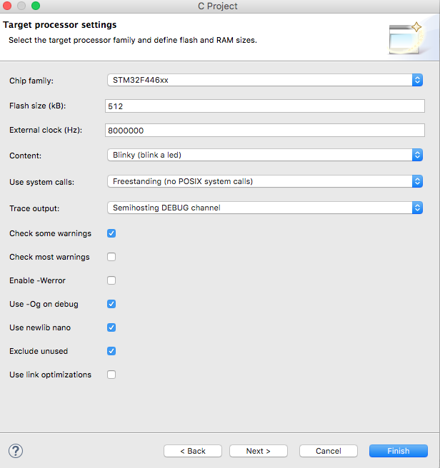Go to previous page with Back button
Viewport: 440px width, 468px height.
193,451
